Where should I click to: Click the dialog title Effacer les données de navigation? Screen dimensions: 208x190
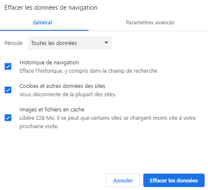pos(51,8)
